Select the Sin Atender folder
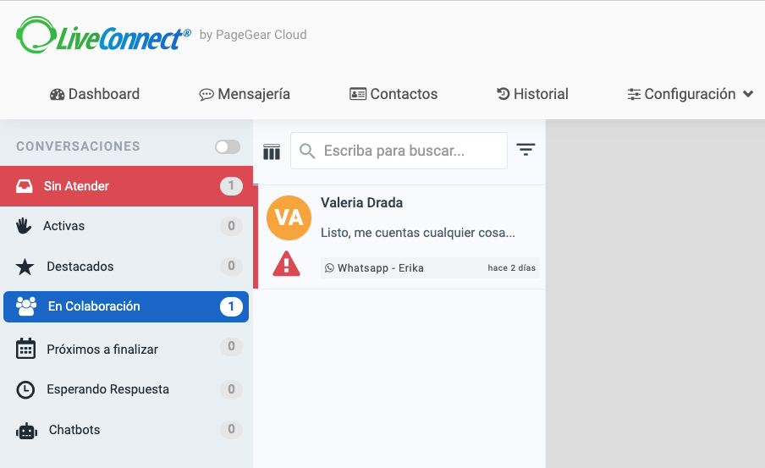The image size is (765, 468). [126, 186]
